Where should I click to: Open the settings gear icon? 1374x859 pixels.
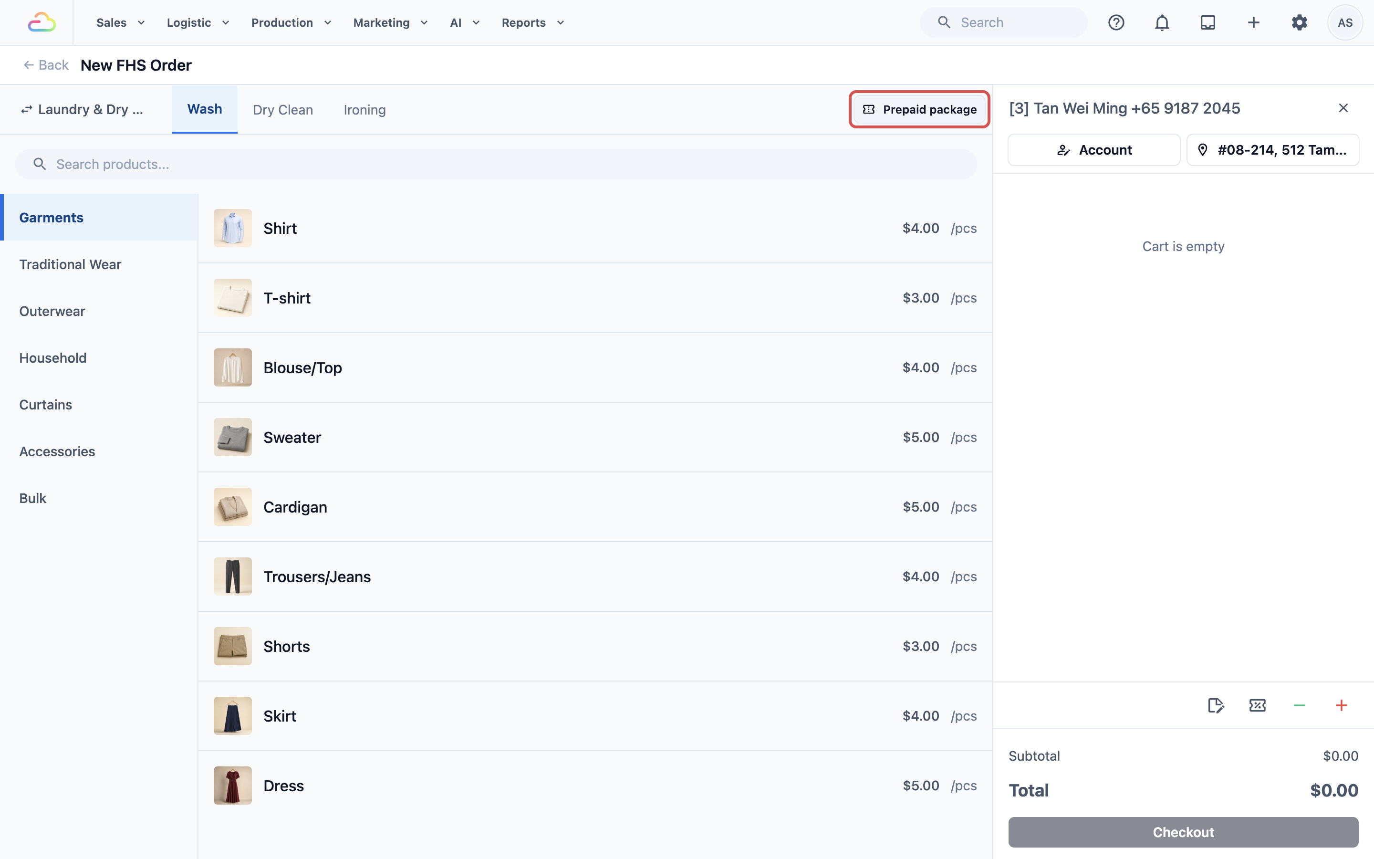pyautogui.click(x=1299, y=23)
